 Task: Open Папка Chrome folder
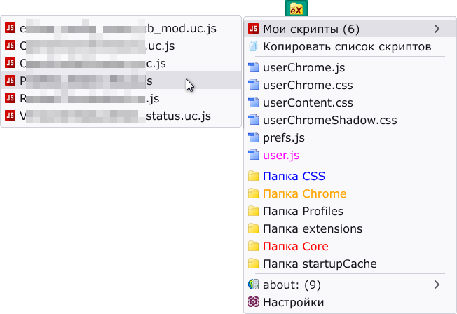(350, 193)
